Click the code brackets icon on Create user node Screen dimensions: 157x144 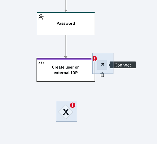point(41,63)
